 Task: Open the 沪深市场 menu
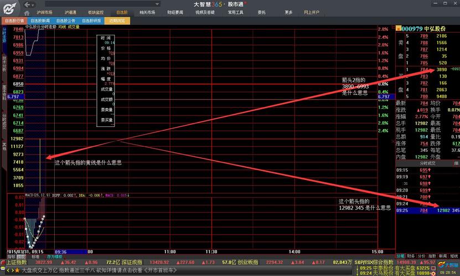tap(44, 12)
